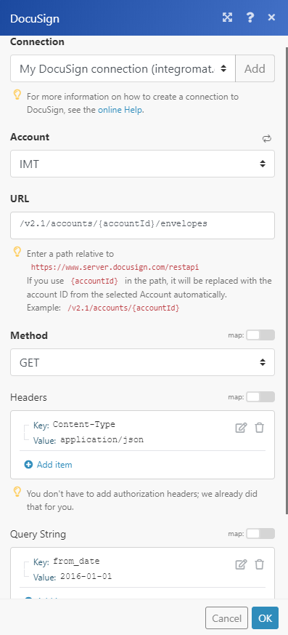Toggle the map switch for Headers
Screen dimensions: 288x635
260,397
